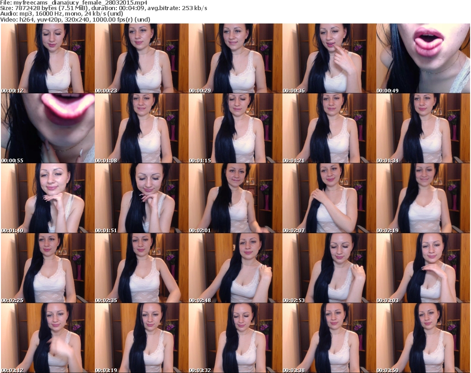Click the frame at 00:02:01
This screenshot has height=373, width=471.
[235, 198]
